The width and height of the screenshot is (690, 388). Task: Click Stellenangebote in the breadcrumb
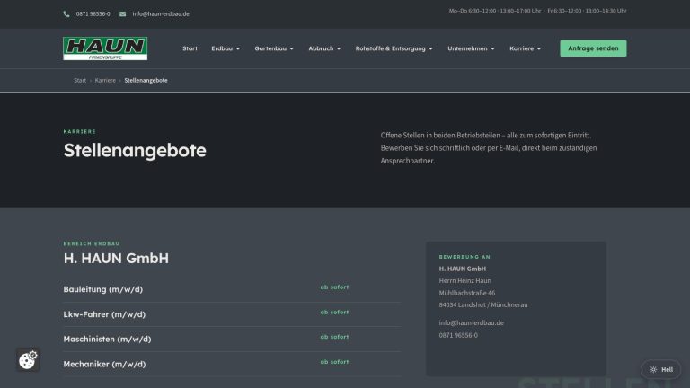[x=146, y=81]
